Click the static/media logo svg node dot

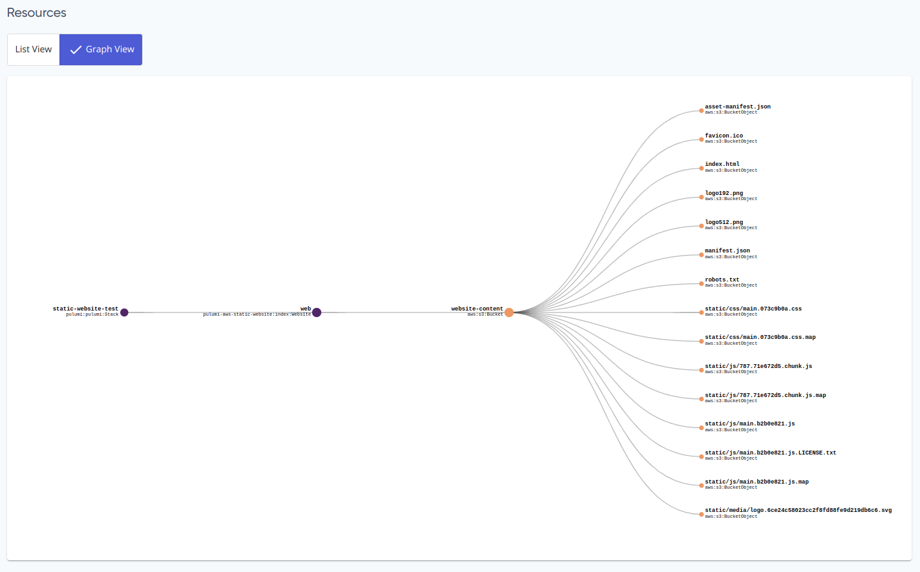pos(702,515)
